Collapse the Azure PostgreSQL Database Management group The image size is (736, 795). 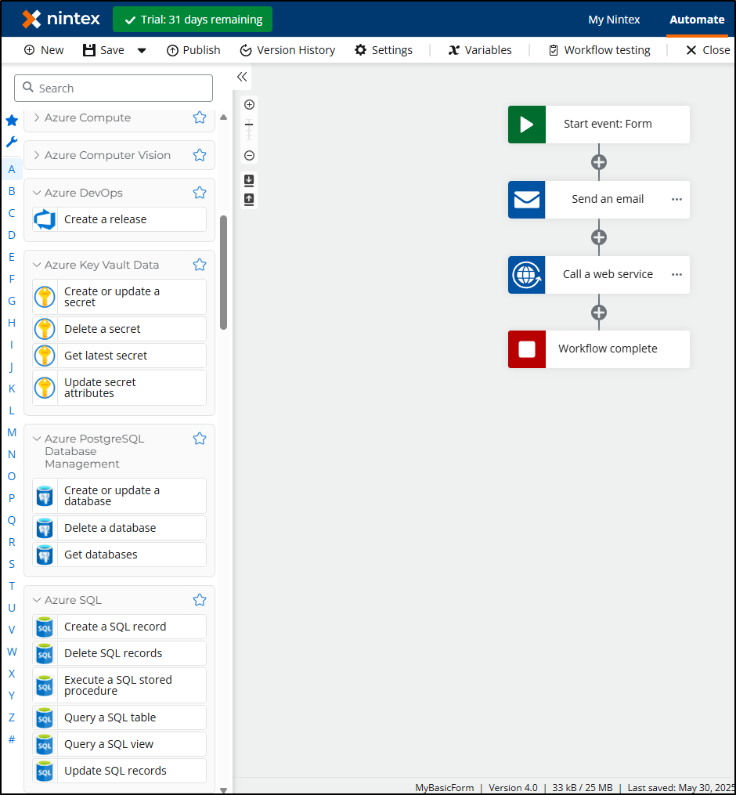(x=37, y=439)
